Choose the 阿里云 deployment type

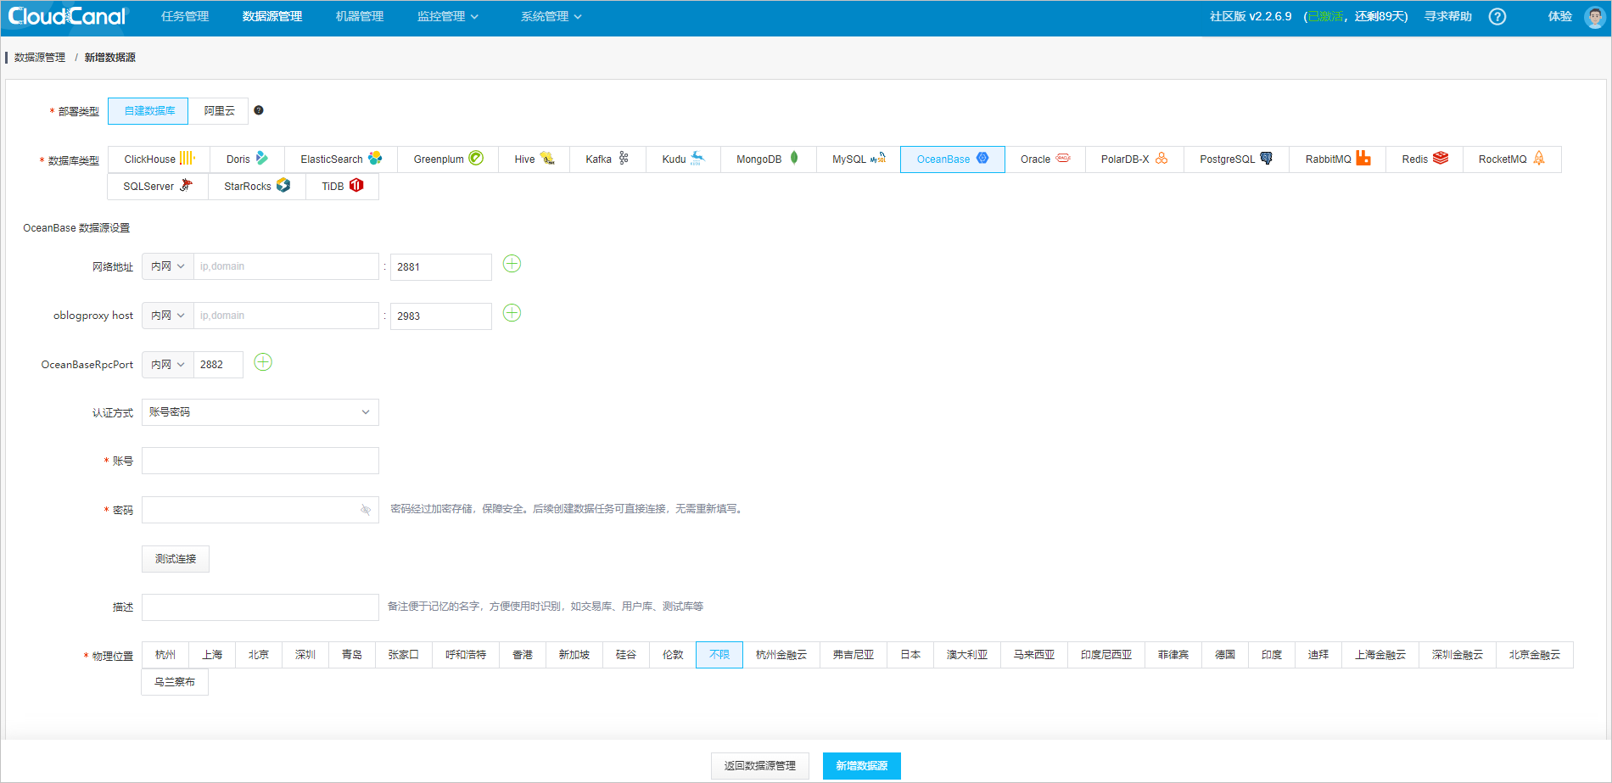(219, 111)
